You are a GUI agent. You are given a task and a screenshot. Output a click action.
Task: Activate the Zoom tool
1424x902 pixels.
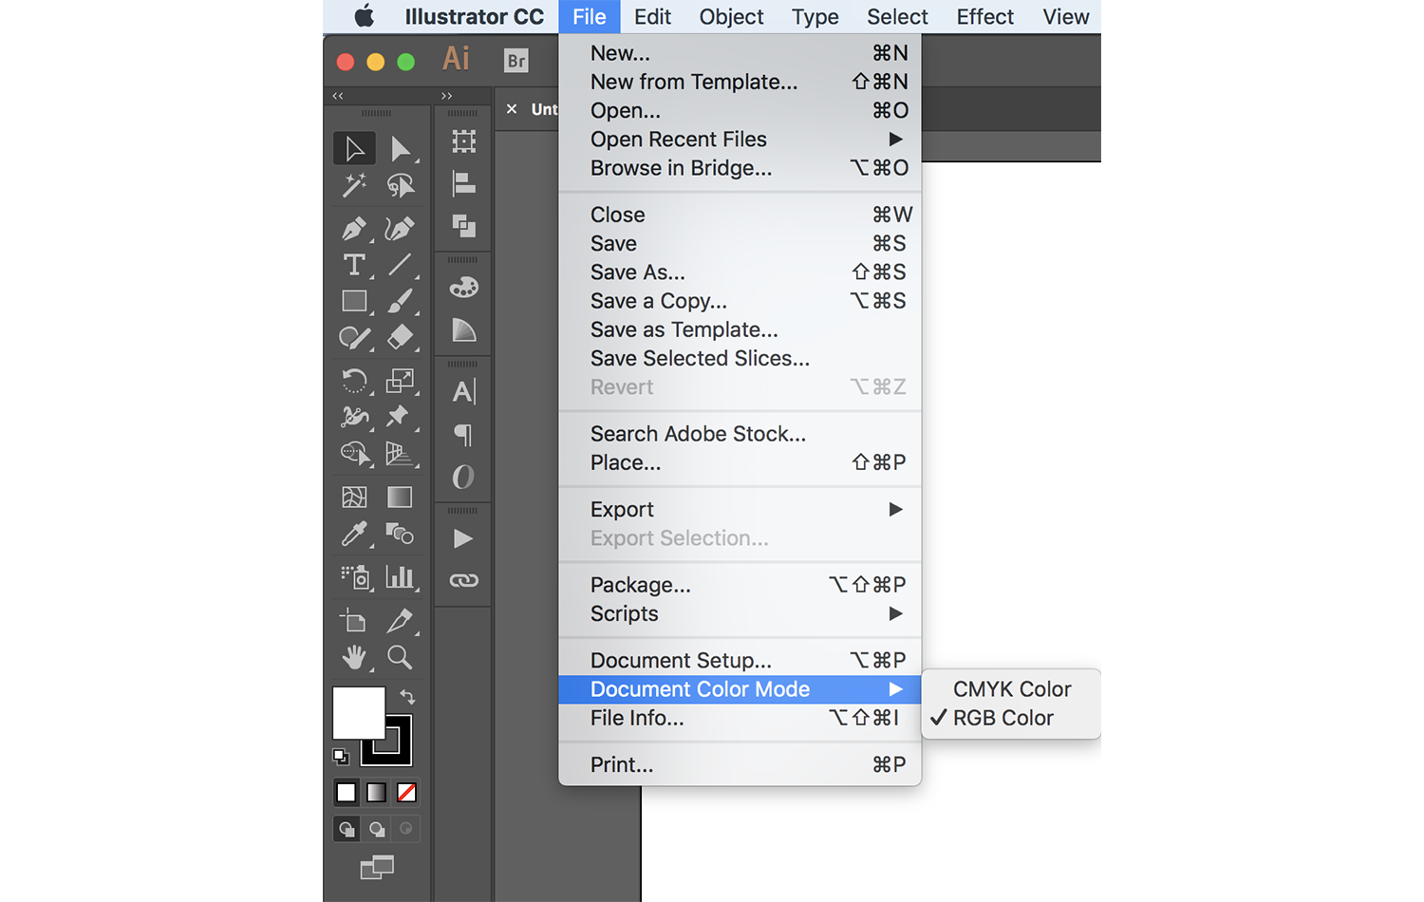400,657
